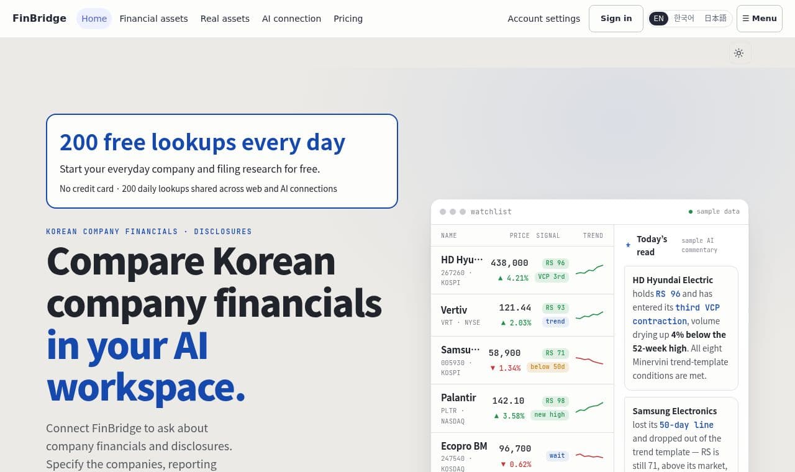Image resolution: width=795 pixels, height=472 pixels.
Task: Switch language to 日本語
Action: 715,19
